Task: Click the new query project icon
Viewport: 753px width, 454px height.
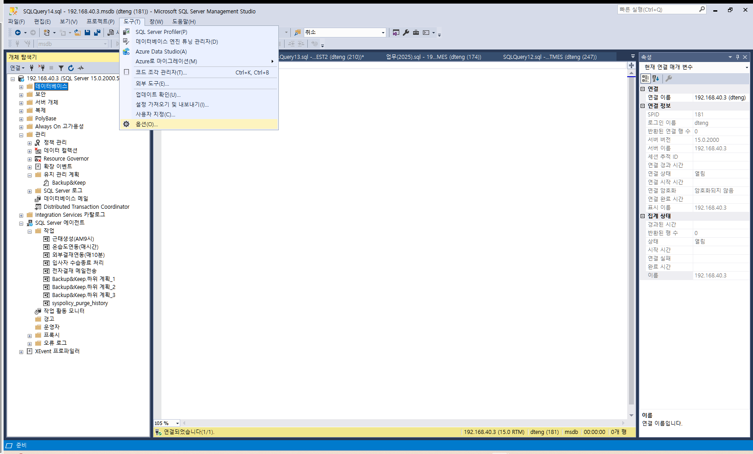Action: click(46, 33)
